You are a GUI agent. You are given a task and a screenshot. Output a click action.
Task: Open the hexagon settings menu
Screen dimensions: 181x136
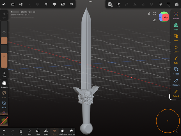pyautogui.click(x=160, y=4)
